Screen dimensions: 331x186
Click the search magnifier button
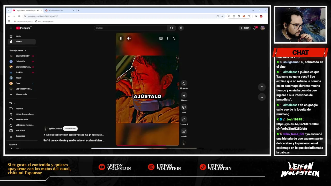click(172, 28)
